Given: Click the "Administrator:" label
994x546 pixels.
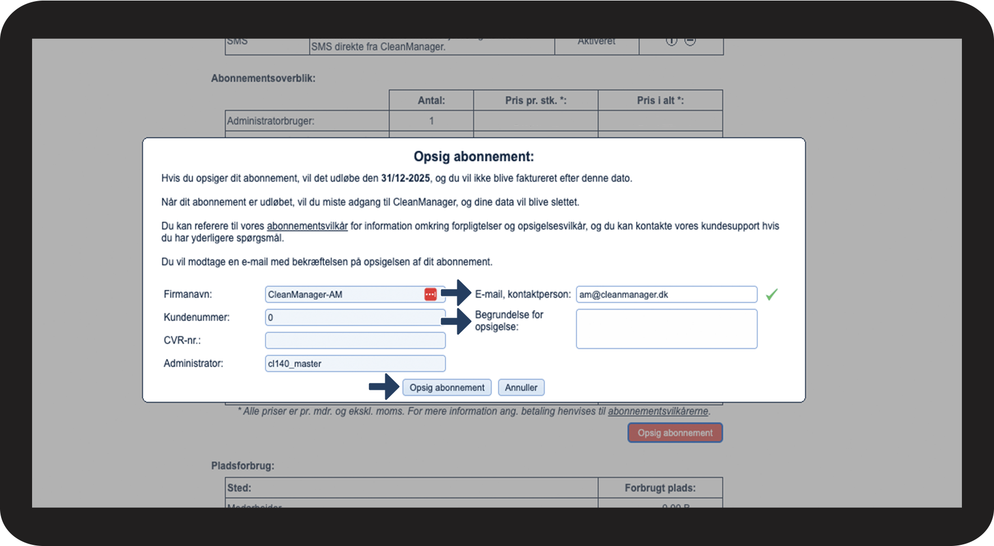Looking at the screenshot, I should coord(194,363).
